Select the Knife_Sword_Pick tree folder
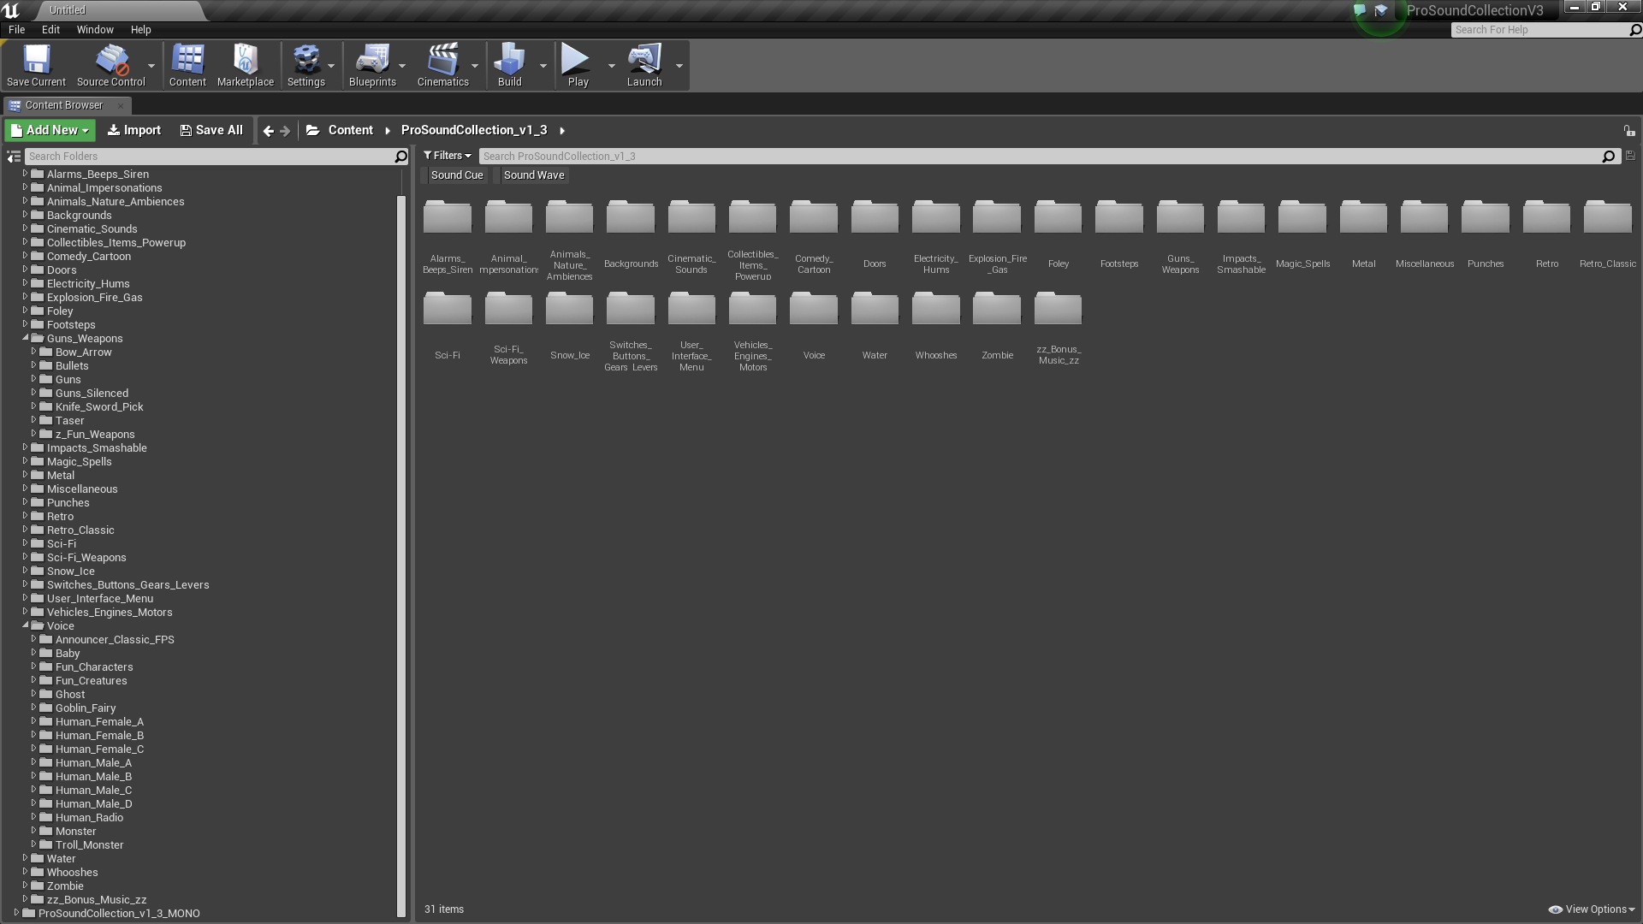The image size is (1643, 924). [99, 406]
